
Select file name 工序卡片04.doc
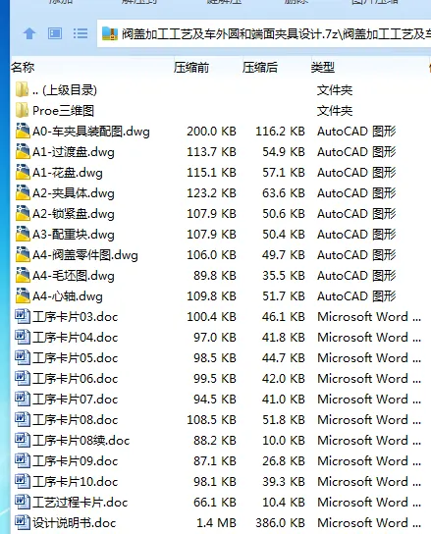[x=76, y=338]
